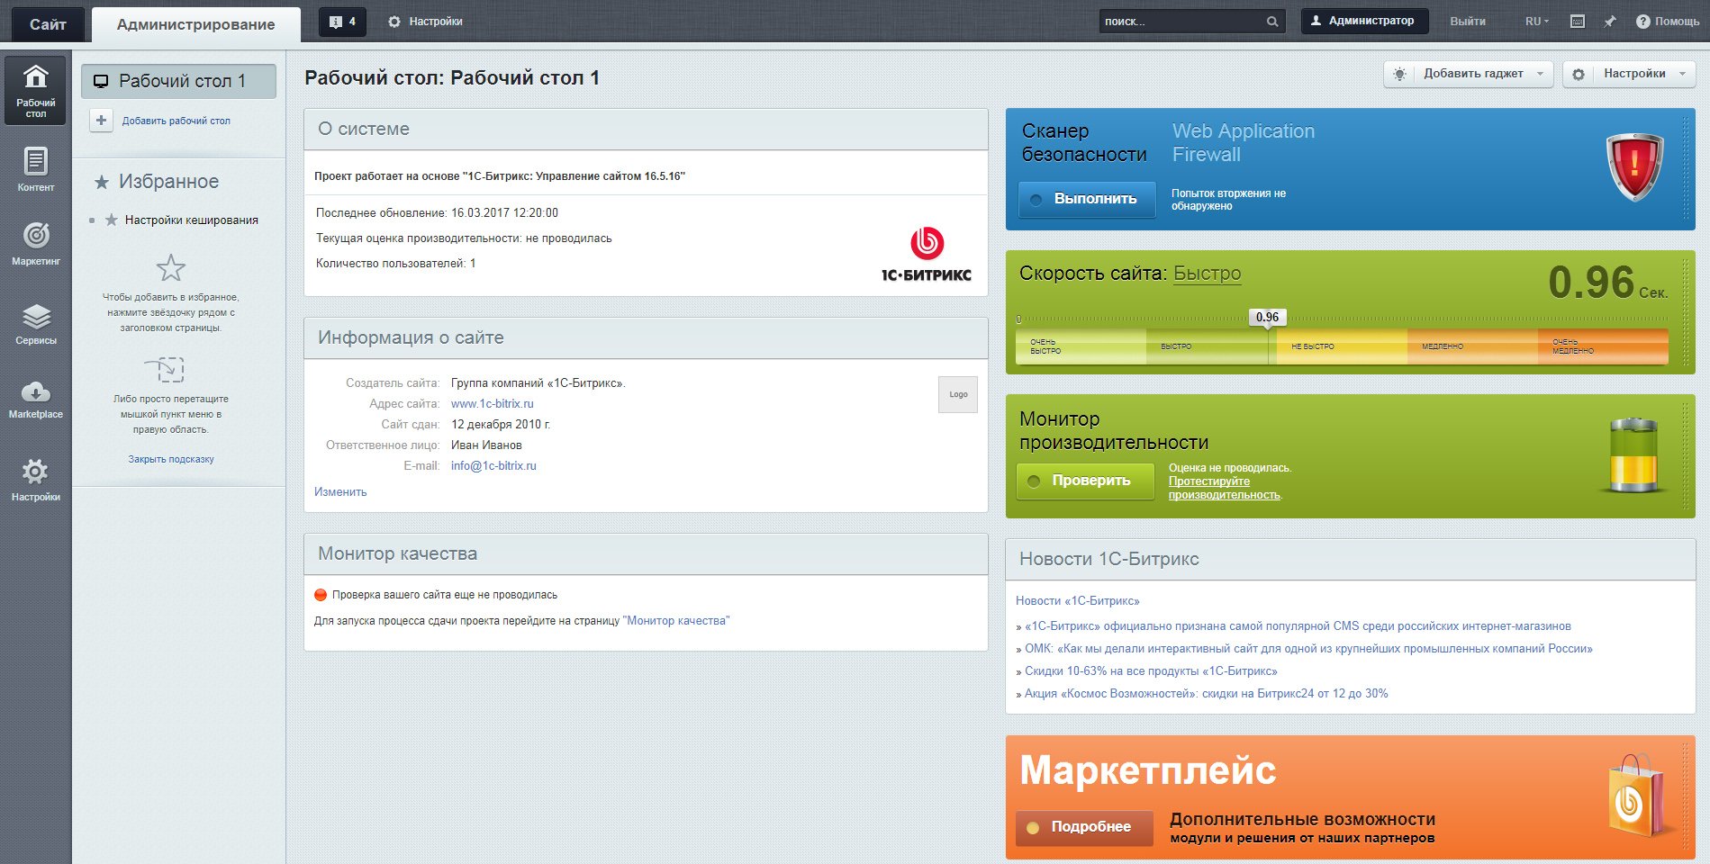Click the Очень быстро speed scale segment
This screenshot has width=1710, height=864.
[x=1081, y=346]
